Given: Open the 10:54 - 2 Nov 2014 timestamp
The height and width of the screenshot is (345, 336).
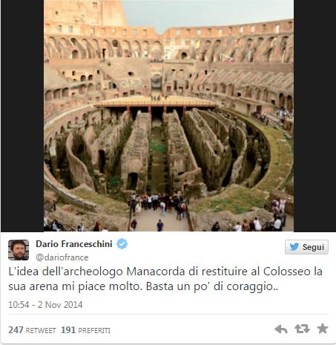Looking at the screenshot, I should click(45, 304).
